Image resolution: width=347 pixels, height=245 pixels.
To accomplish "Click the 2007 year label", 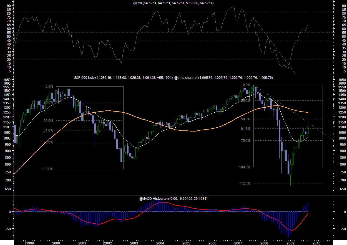I will tap(238, 243).
